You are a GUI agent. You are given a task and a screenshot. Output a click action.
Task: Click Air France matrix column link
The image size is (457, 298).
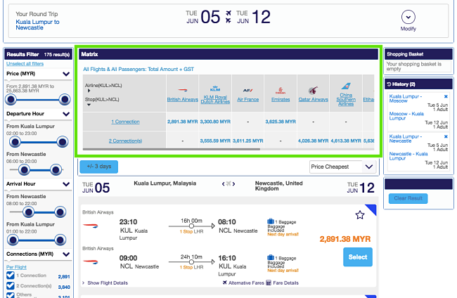tap(247, 100)
